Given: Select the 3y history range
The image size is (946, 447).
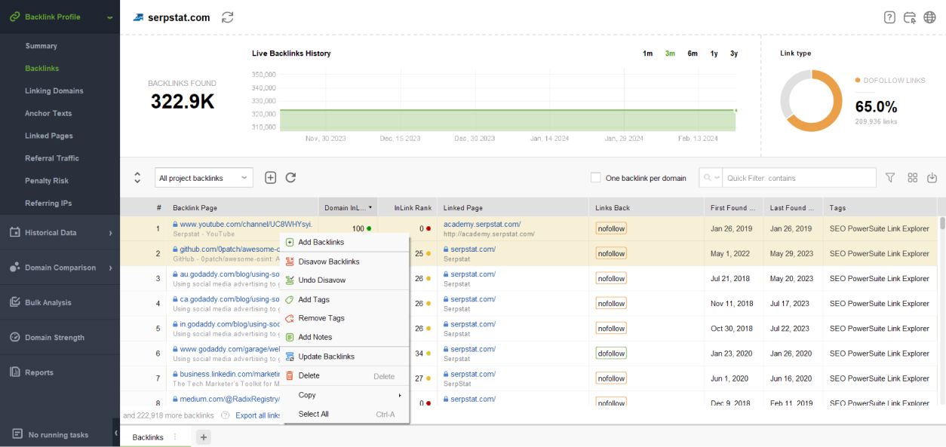Looking at the screenshot, I should (x=734, y=54).
